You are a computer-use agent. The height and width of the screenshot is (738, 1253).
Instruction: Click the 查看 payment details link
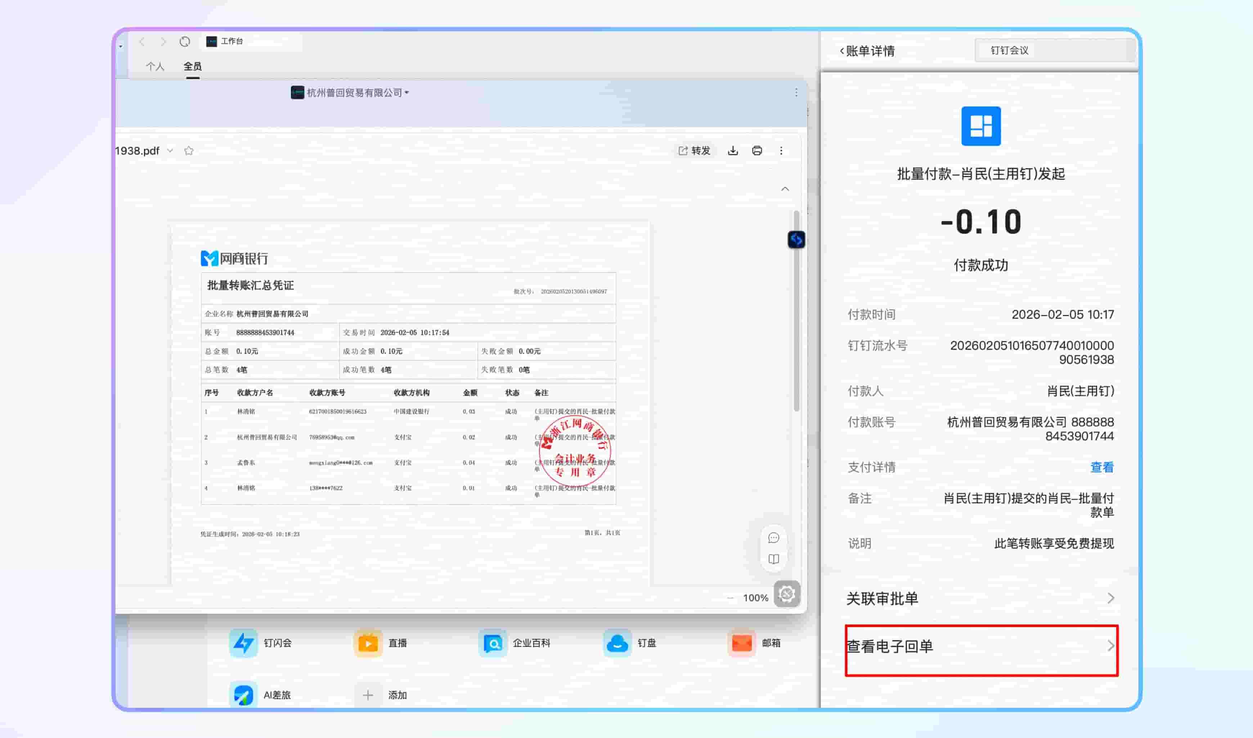point(1102,467)
